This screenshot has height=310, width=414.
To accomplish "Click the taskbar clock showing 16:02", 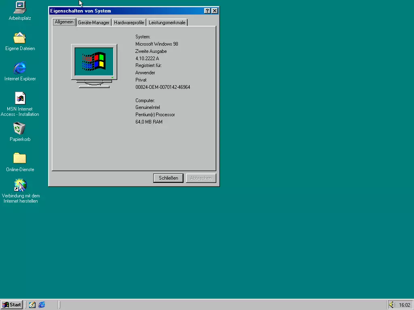I will (404, 305).
